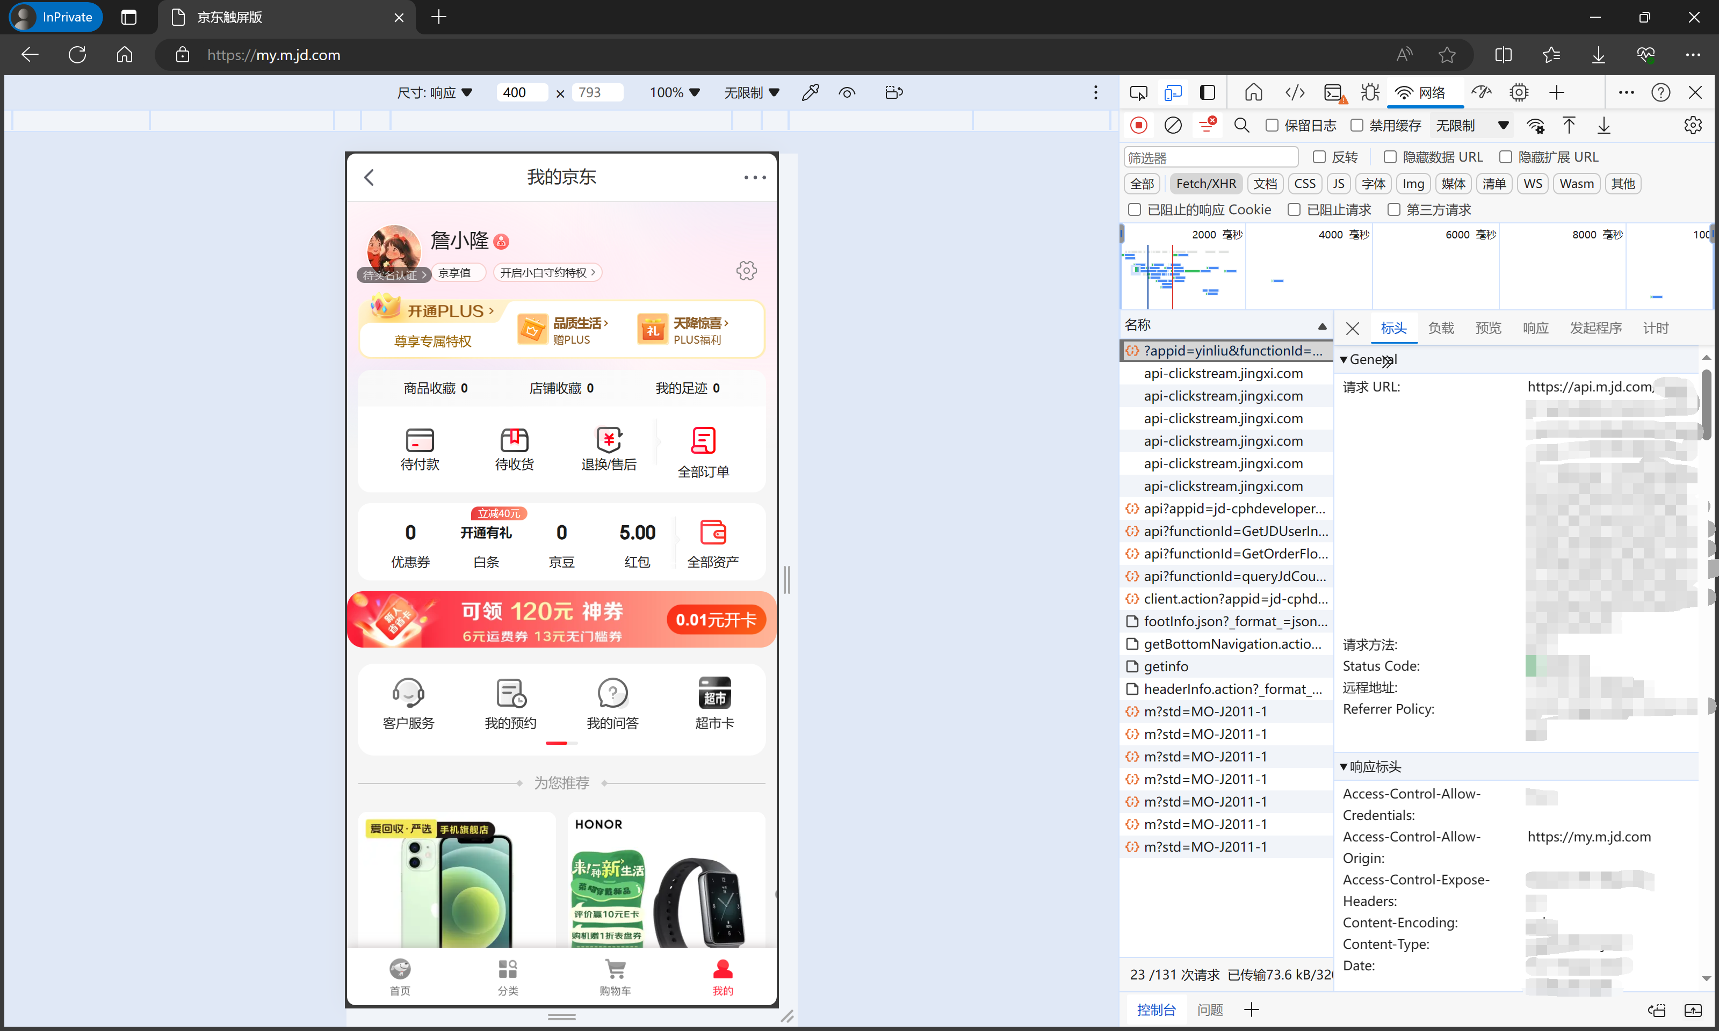1719x1031 pixels.
Task: Enable the 保留日志 checkbox
Action: pyautogui.click(x=1272, y=125)
